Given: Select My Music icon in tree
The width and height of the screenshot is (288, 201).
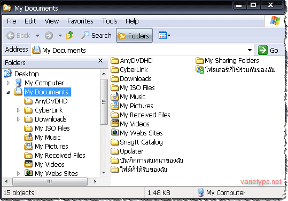Looking at the screenshot, I should point(28,137).
